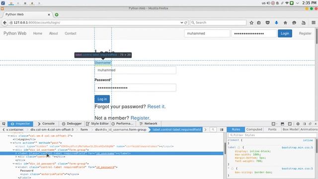Open the Computed sidebar tab
Image resolution: width=318 pixels, height=179 pixels.
coord(254,129)
